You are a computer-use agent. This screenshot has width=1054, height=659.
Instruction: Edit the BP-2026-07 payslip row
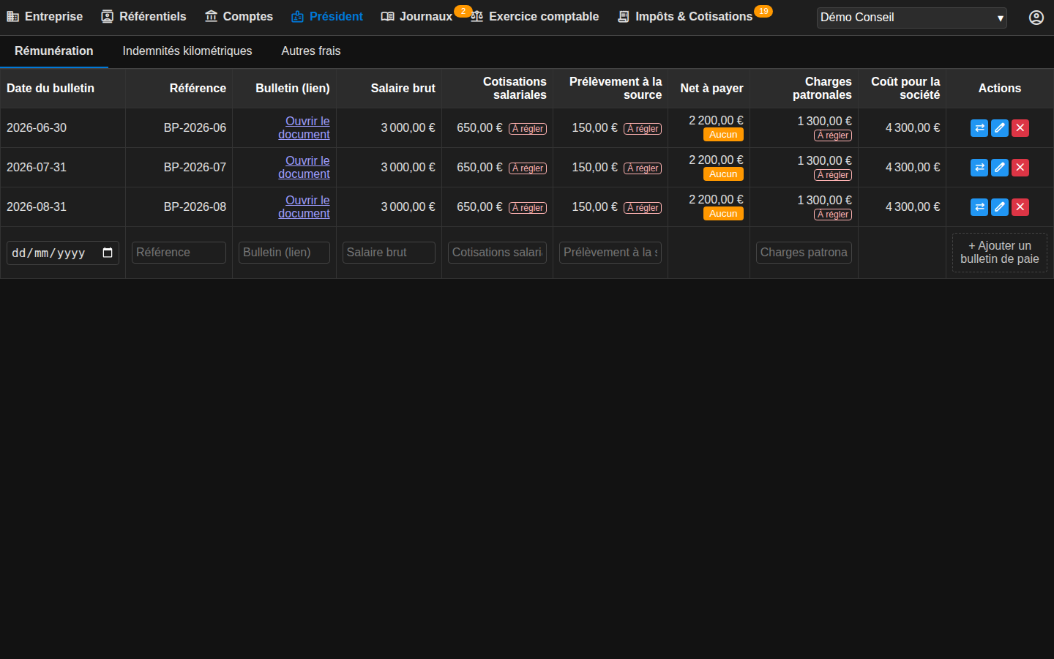click(1000, 168)
